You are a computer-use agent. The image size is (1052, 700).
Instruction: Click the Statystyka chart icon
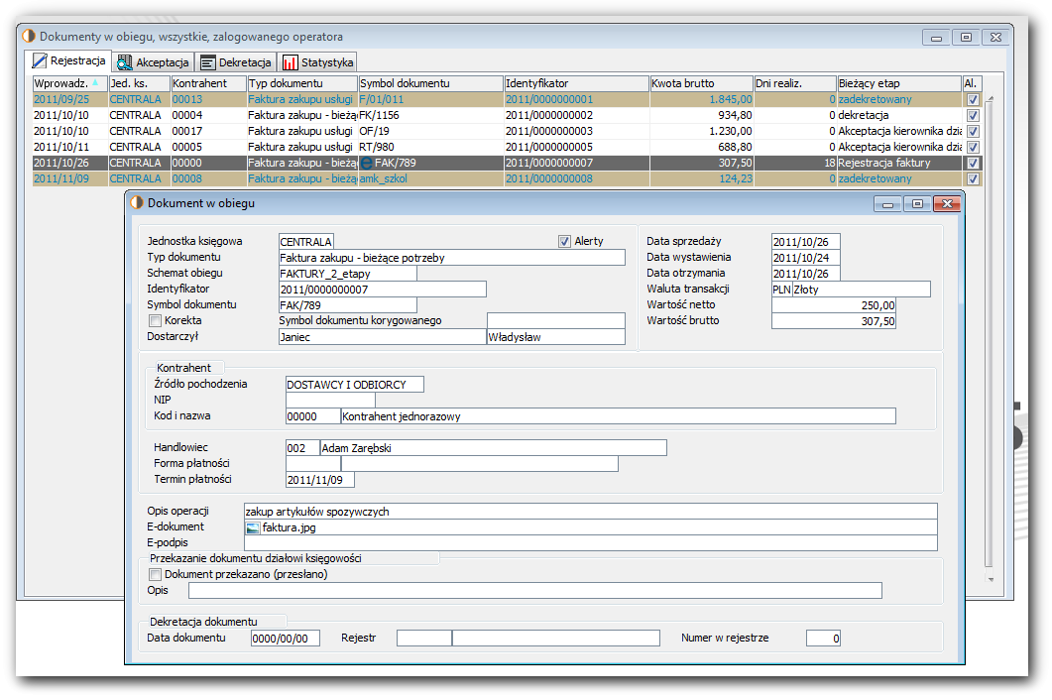click(290, 63)
